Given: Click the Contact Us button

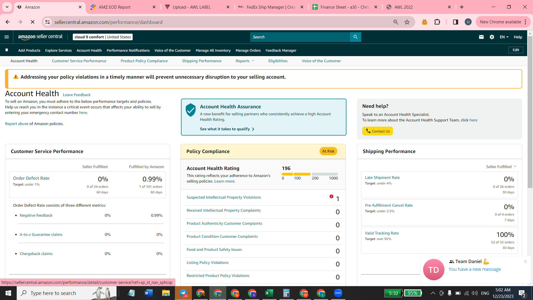Looking at the screenshot, I should coord(378,131).
